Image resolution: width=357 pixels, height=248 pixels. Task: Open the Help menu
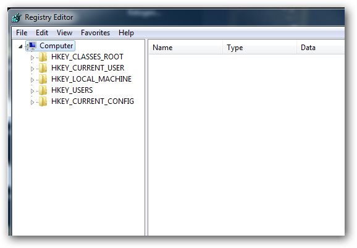click(126, 33)
